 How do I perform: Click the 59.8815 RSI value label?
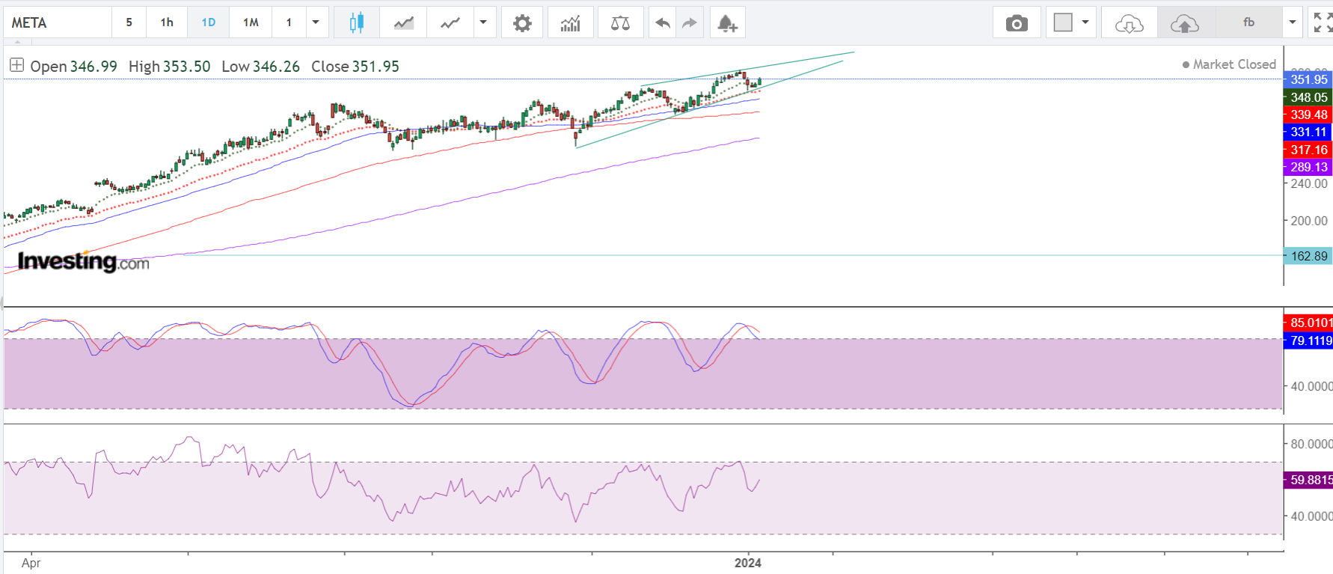[x=1309, y=480]
